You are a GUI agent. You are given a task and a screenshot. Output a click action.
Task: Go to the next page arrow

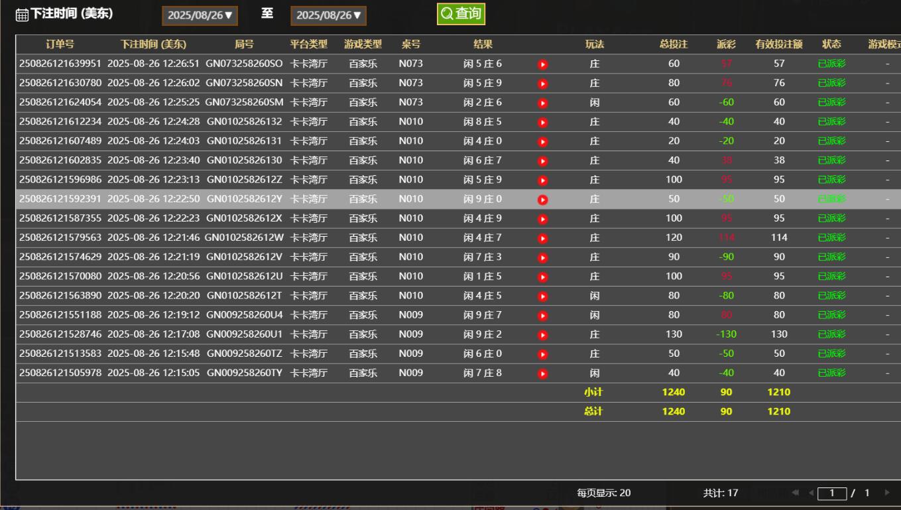point(886,493)
